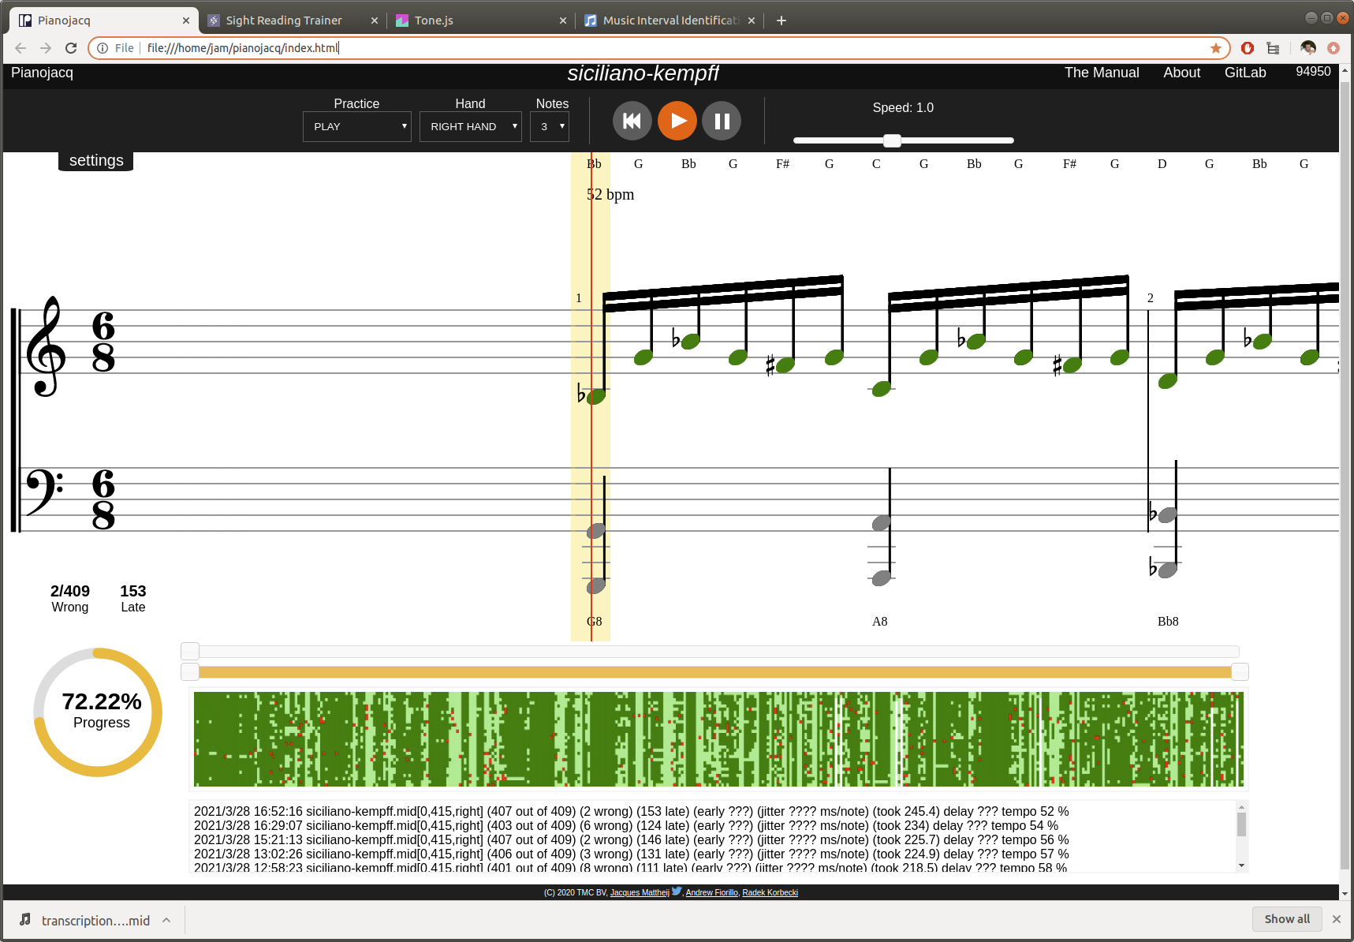This screenshot has height=942, width=1354.
Task: Click the browser back arrow
Action: pos(21,48)
